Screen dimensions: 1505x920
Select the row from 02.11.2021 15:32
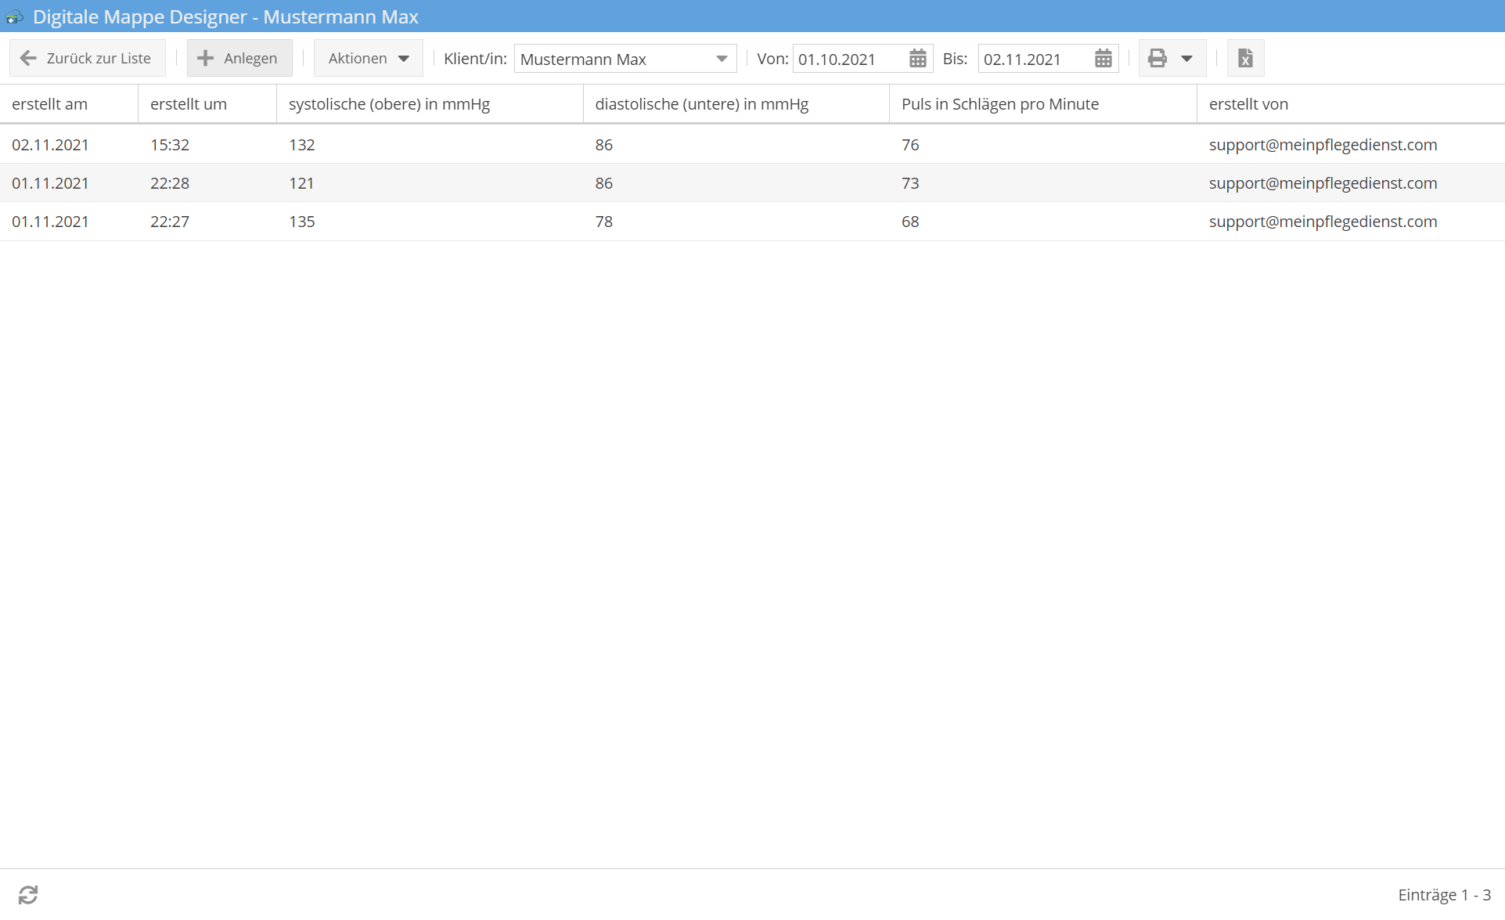(x=470, y=145)
